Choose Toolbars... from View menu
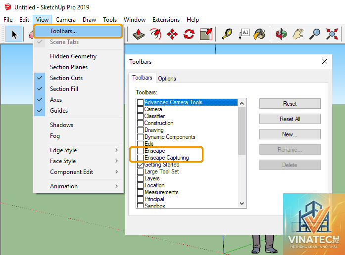The width and height of the screenshot is (345, 255). [78, 31]
